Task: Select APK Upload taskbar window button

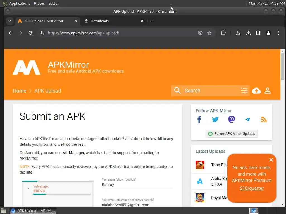Action: coord(33,211)
